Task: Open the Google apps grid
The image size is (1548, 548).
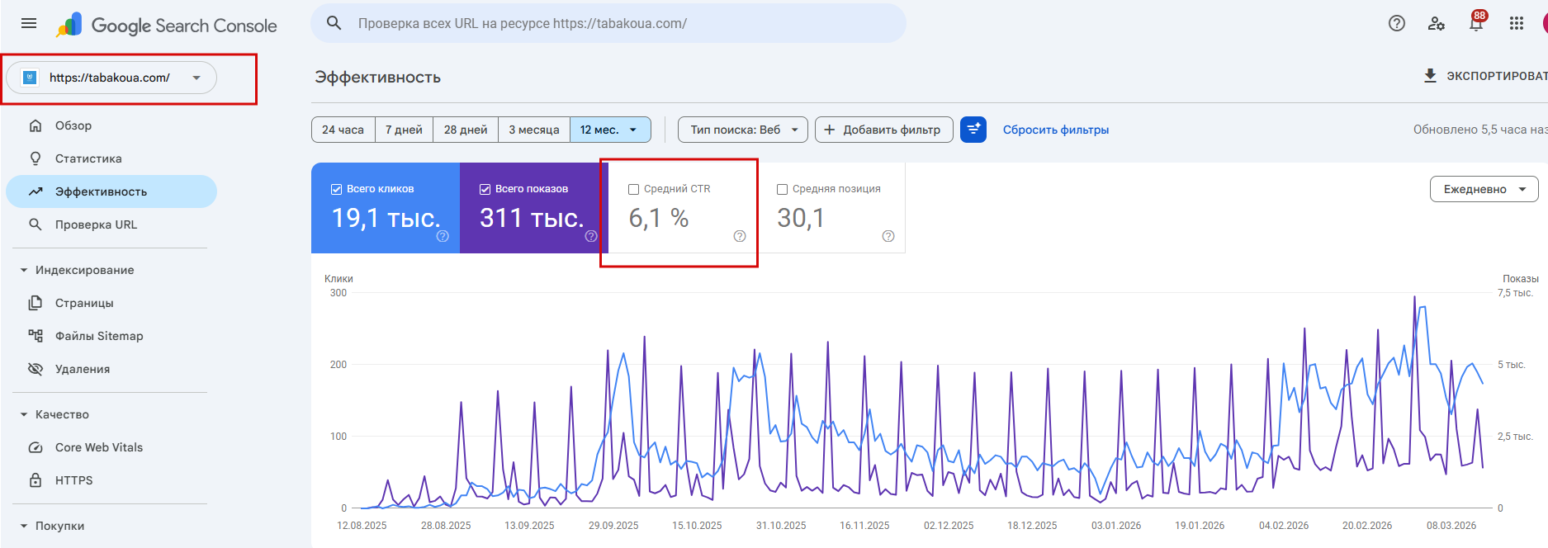Action: (1517, 23)
